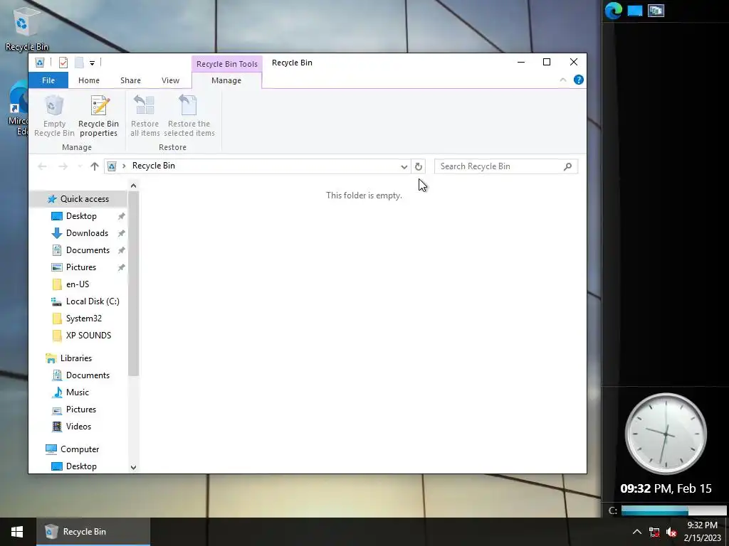
Task: Click the search magnifier icon
Action: [x=567, y=166]
